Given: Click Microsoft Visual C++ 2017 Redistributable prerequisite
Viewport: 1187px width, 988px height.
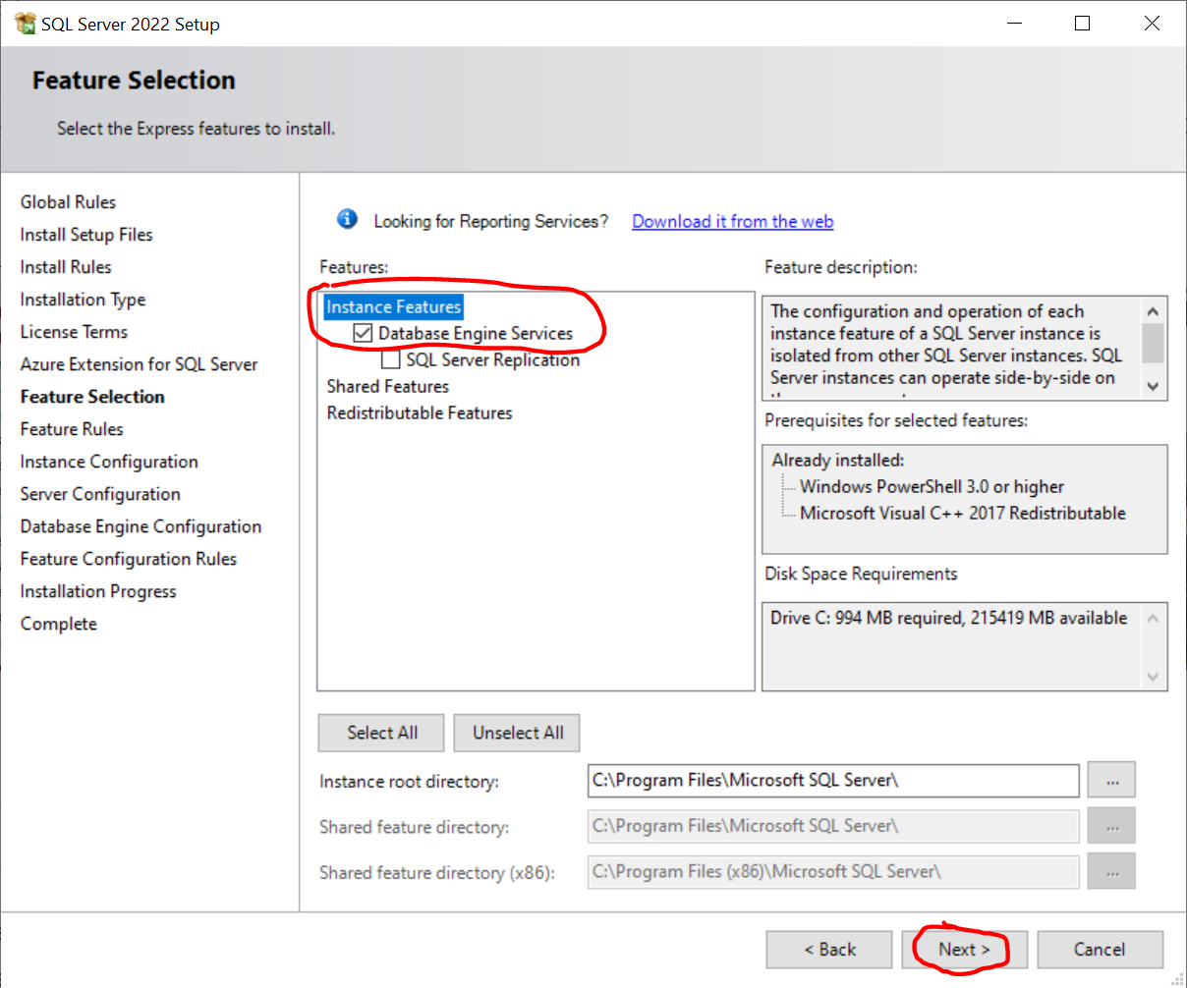Looking at the screenshot, I should (x=962, y=514).
